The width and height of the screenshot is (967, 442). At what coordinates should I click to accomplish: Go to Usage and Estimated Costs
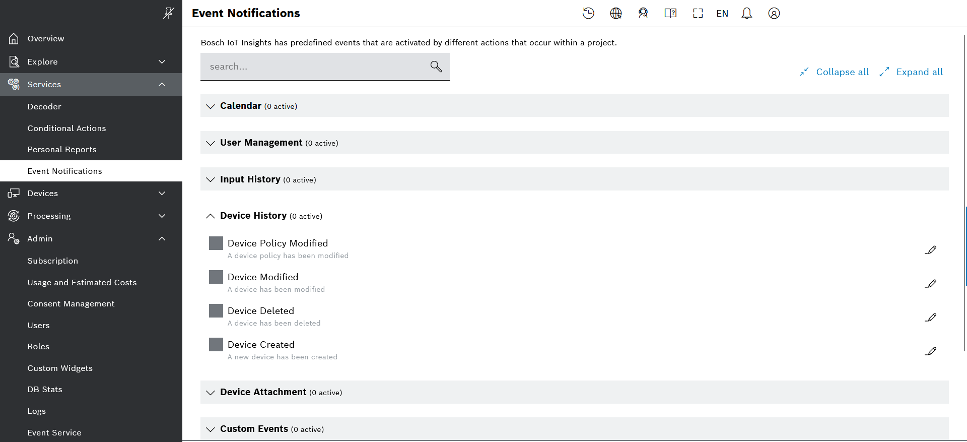pos(82,283)
